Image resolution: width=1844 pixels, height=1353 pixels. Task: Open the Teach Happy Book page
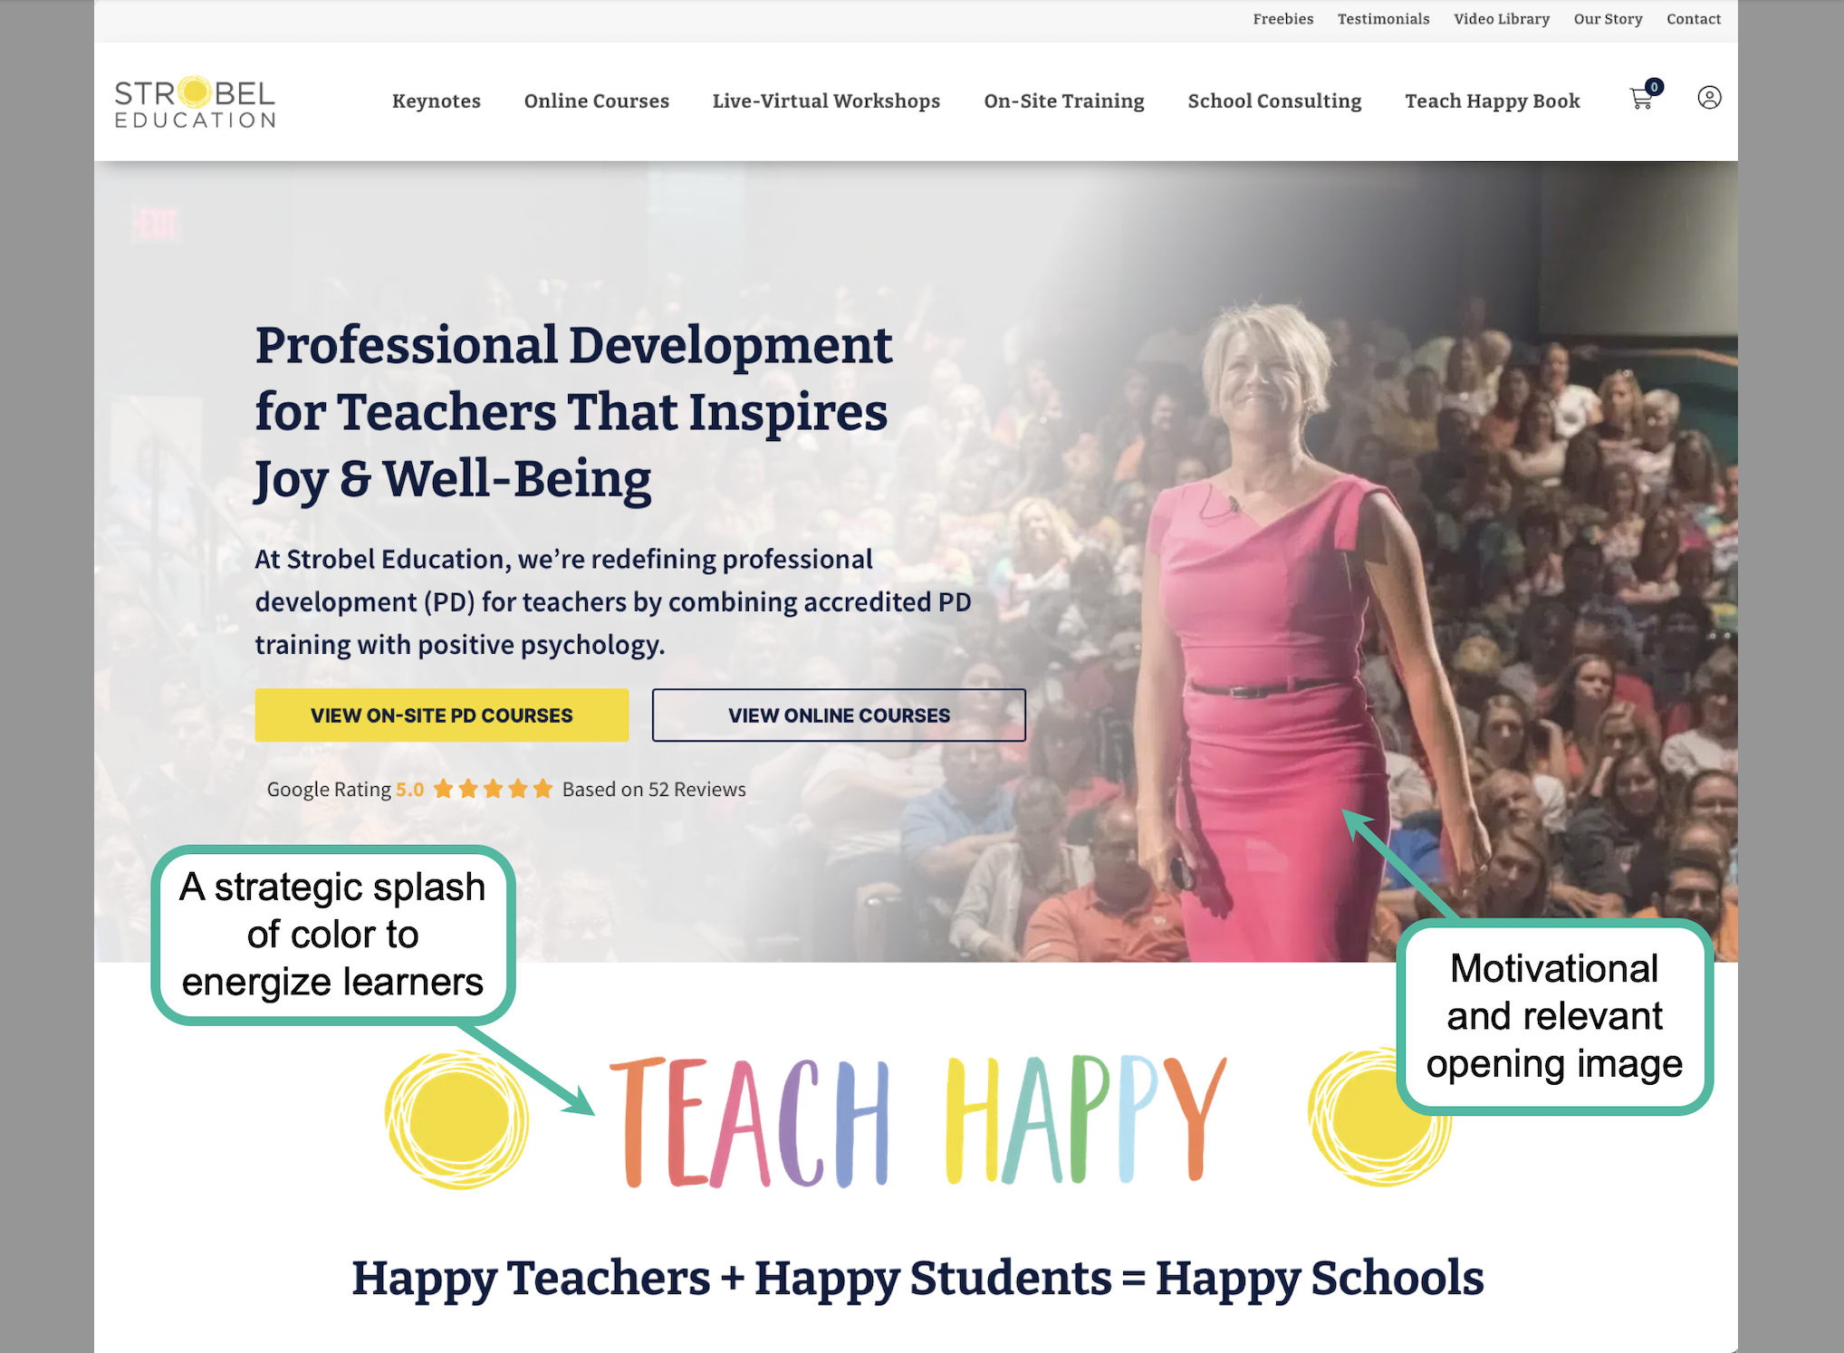pyautogui.click(x=1493, y=101)
